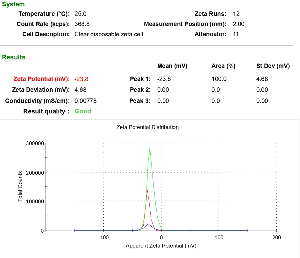This screenshot has width=300, height=258.
Task: Click the green System section heading
Action: [x=13, y=4]
